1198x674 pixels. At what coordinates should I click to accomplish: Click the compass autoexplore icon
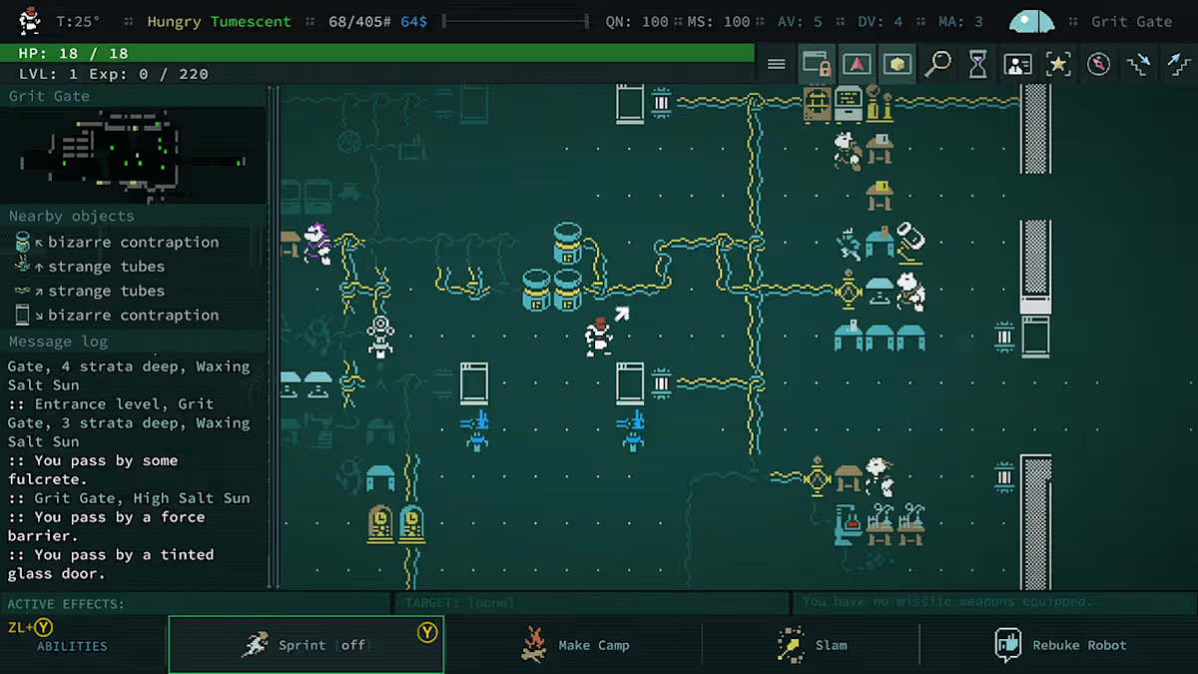pos(1098,65)
